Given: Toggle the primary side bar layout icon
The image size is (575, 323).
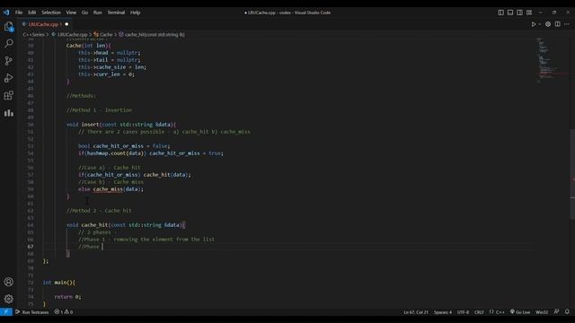Looking at the screenshot, I should pyautogui.click(x=500, y=13).
